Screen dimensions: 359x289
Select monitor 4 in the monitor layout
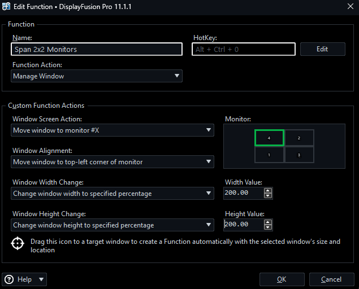tap(269, 138)
